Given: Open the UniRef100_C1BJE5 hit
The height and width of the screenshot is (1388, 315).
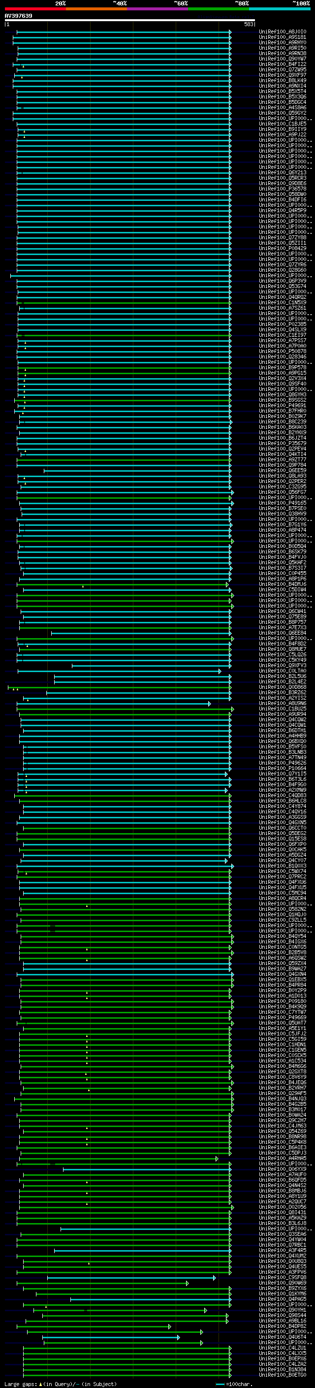Looking at the screenshot, I should coord(283,124).
